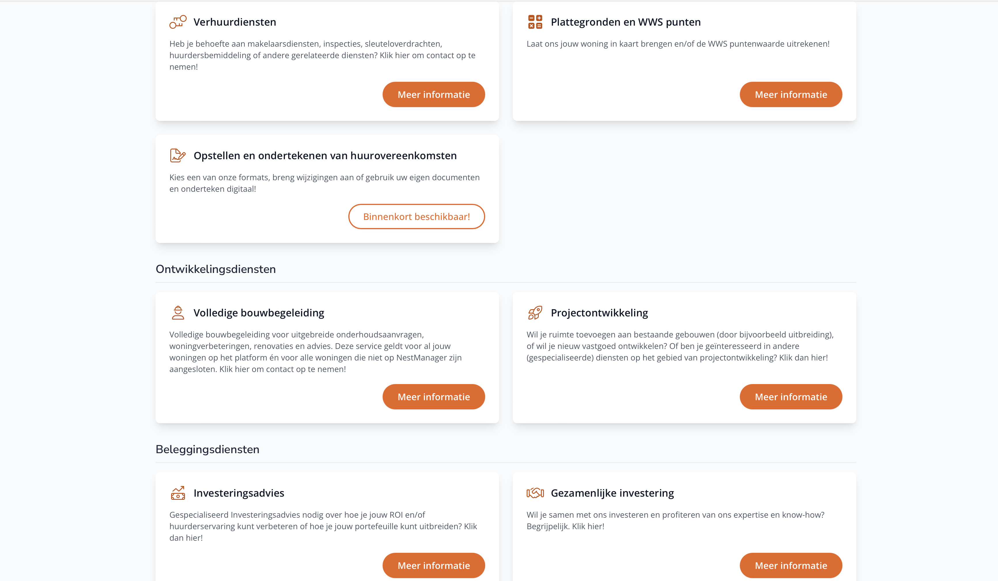
Task: Open Meer informatie for Volledige bouwbegeleiding
Action: [x=434, y=397]
